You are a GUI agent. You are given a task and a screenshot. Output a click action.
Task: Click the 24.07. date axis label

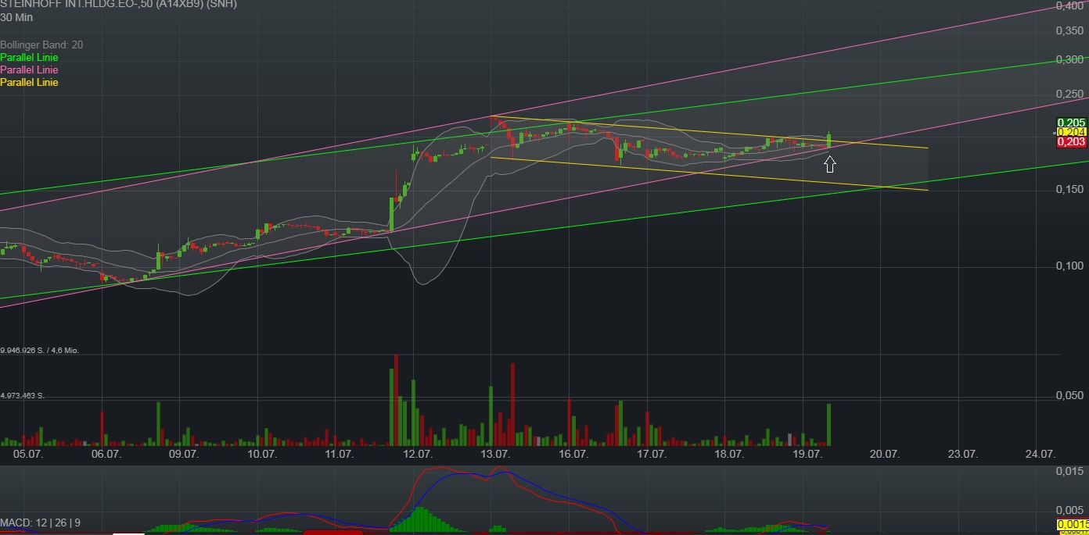[1038, 453]
